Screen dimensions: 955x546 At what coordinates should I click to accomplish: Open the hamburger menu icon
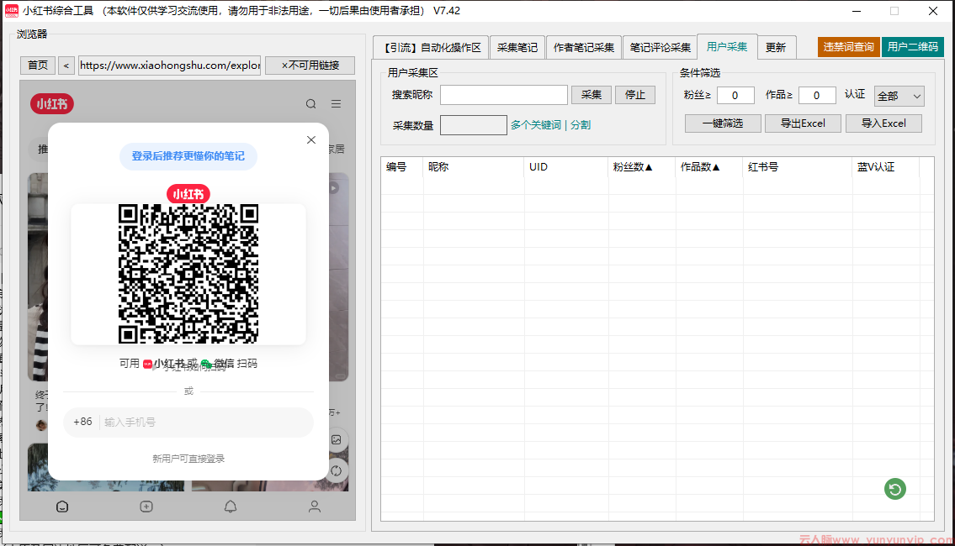tap(337, 104)
